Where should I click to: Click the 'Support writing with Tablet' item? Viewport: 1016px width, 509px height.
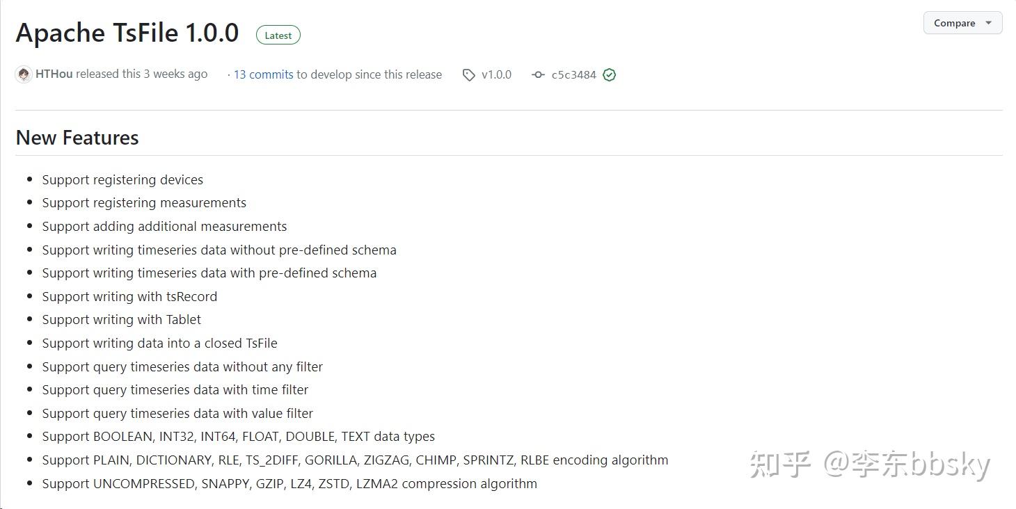pyautogui.click(x=121, y=320)
